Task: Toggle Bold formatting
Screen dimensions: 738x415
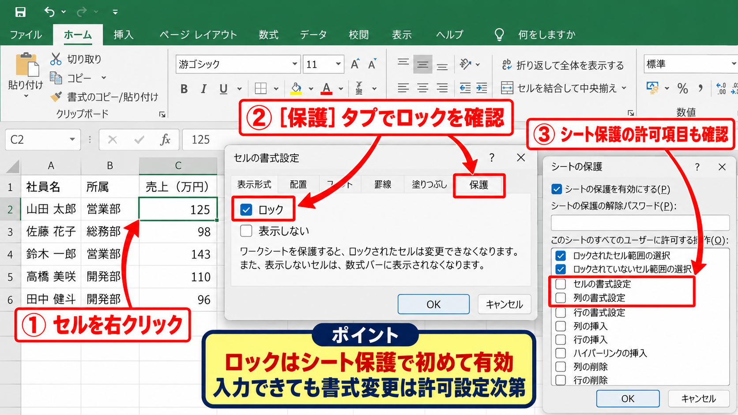Action: point(184,89)
